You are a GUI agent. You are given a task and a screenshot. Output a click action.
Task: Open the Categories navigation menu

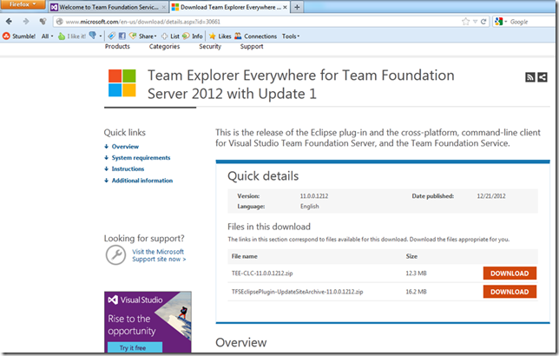(164, 46)
